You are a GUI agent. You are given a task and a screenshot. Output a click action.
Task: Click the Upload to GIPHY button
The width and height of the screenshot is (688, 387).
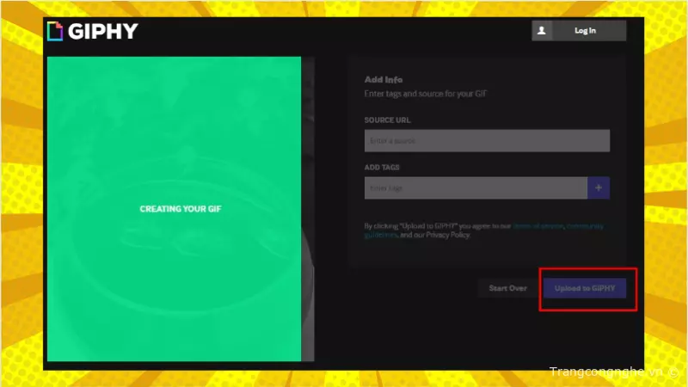tap(585, 288)
